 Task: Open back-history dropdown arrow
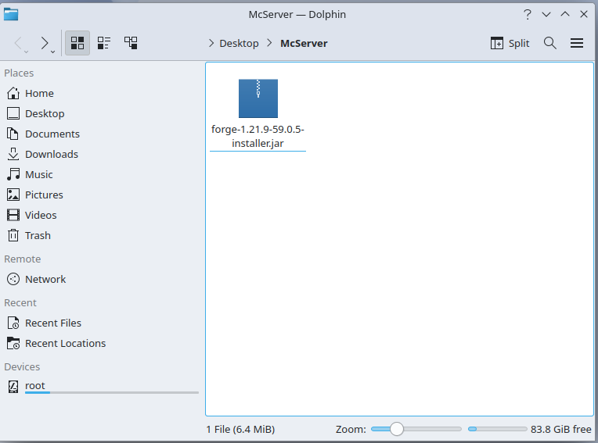[27, 51]
